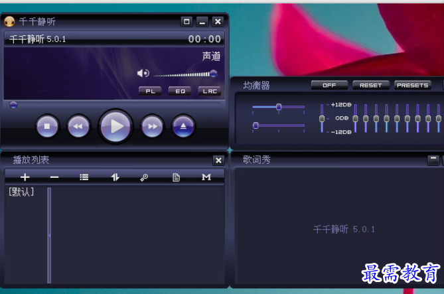This screenshot has height=294, width=444.
Task: Go to the previous track
Action: click(x=78, y=126)
